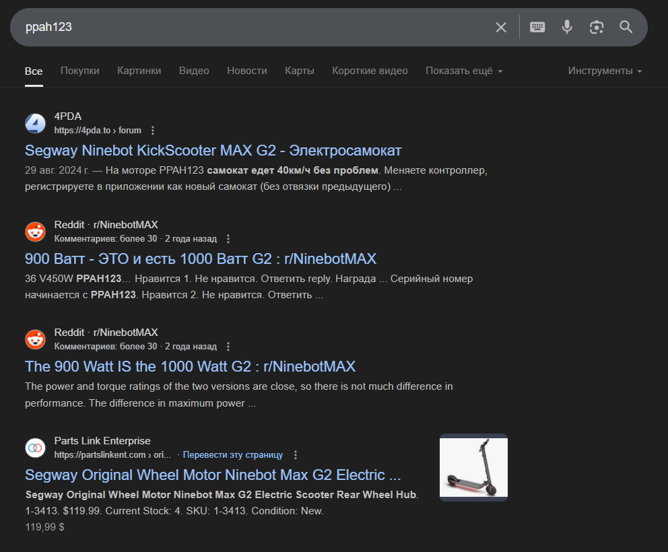Expand the Показать ещё dropdown
Viewport: 668px width, 552px height.
464,71
